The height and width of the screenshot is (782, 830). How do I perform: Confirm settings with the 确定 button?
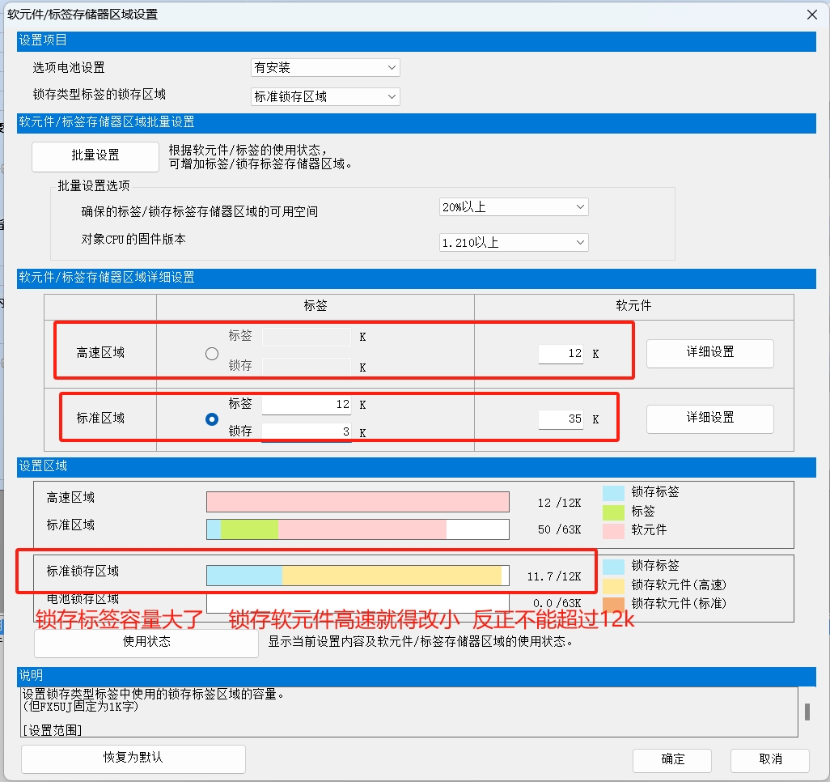pyautogui.click(x=672, y=759)
